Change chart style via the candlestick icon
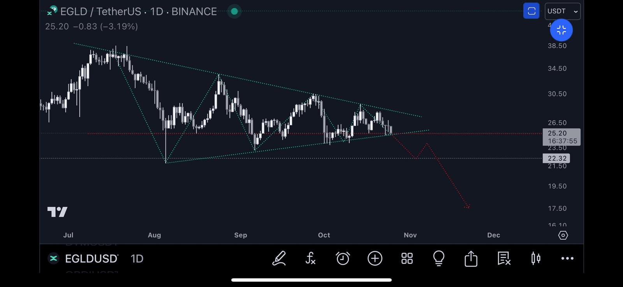 (x=535, y=258)
